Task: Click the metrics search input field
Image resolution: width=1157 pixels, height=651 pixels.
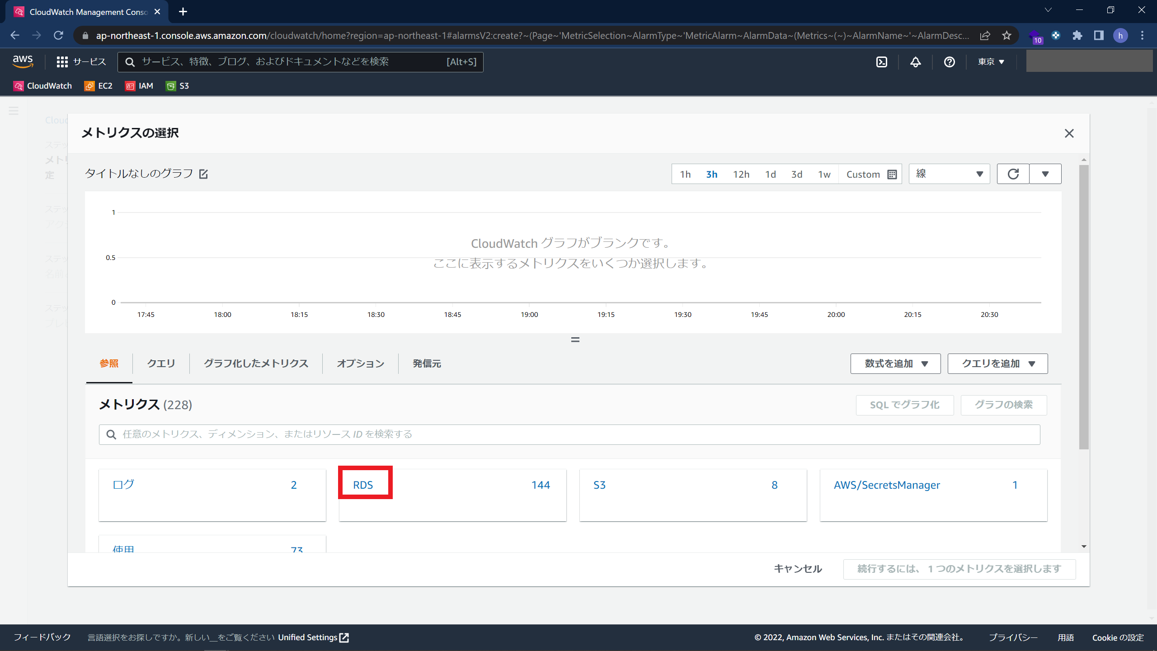Action: [x=569, y=434]
